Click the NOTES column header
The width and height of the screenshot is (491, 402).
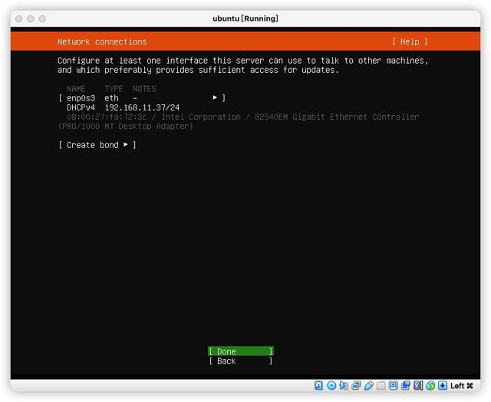tap(144, 89)
